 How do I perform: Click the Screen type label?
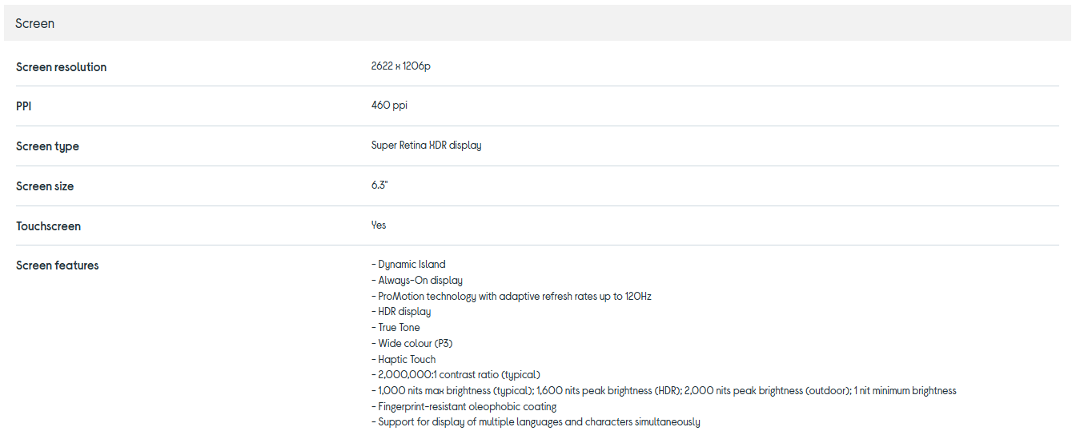coord(47,146)
